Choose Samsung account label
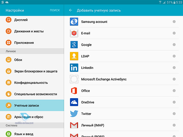 [x=94, y=22]
